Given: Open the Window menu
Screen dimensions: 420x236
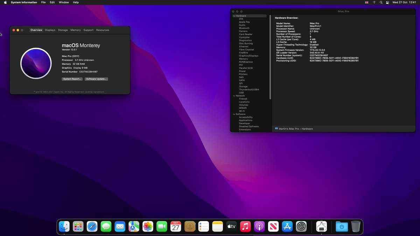Looking at the screenshot, I should coord(64,2).
